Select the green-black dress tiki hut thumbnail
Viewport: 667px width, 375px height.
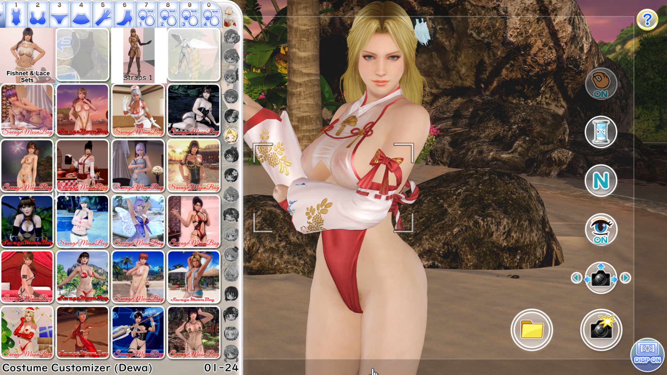pos(194,166)
